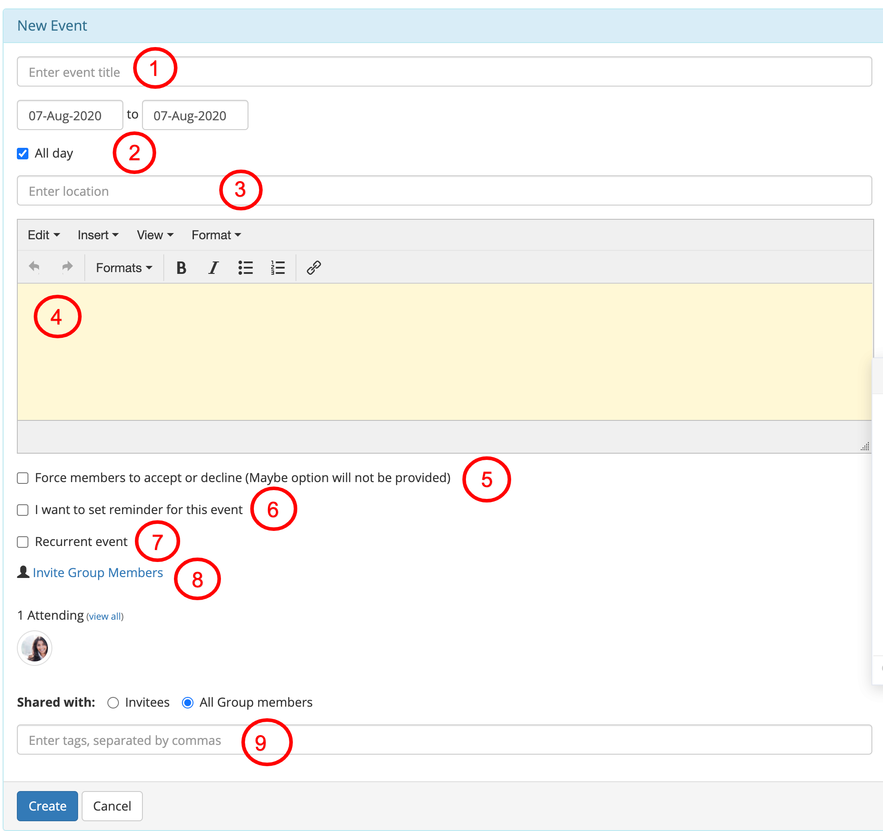The height and width of the screenshot is (831, 883).
Task: Click the Enter event title field
Action: (x=444, y=71)
